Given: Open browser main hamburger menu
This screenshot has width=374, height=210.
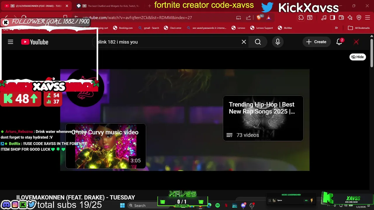Looking at the screenshot, I should pos(368,17).
